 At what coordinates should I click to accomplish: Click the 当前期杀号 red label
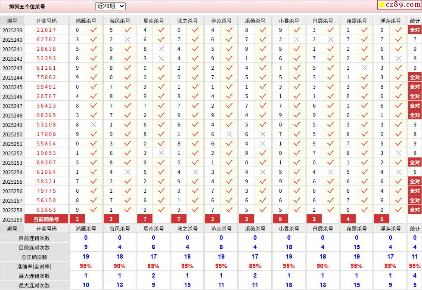pyautogui.click(x=47, y=219)
